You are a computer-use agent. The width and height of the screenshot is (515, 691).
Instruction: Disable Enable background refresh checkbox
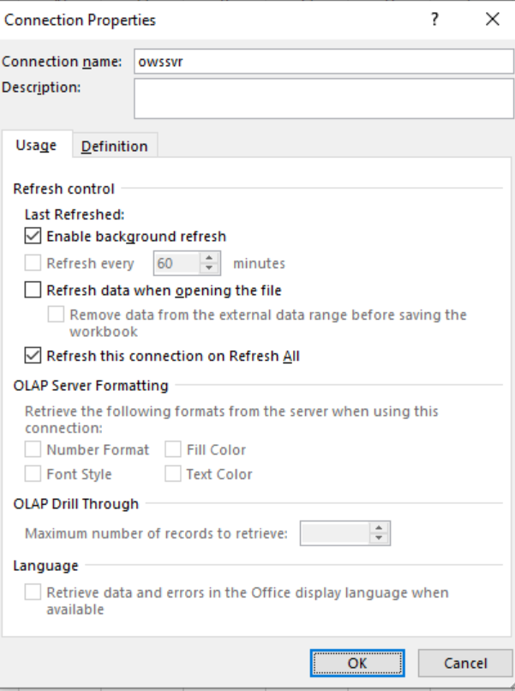pyautogui.click(x=33, y=236)
